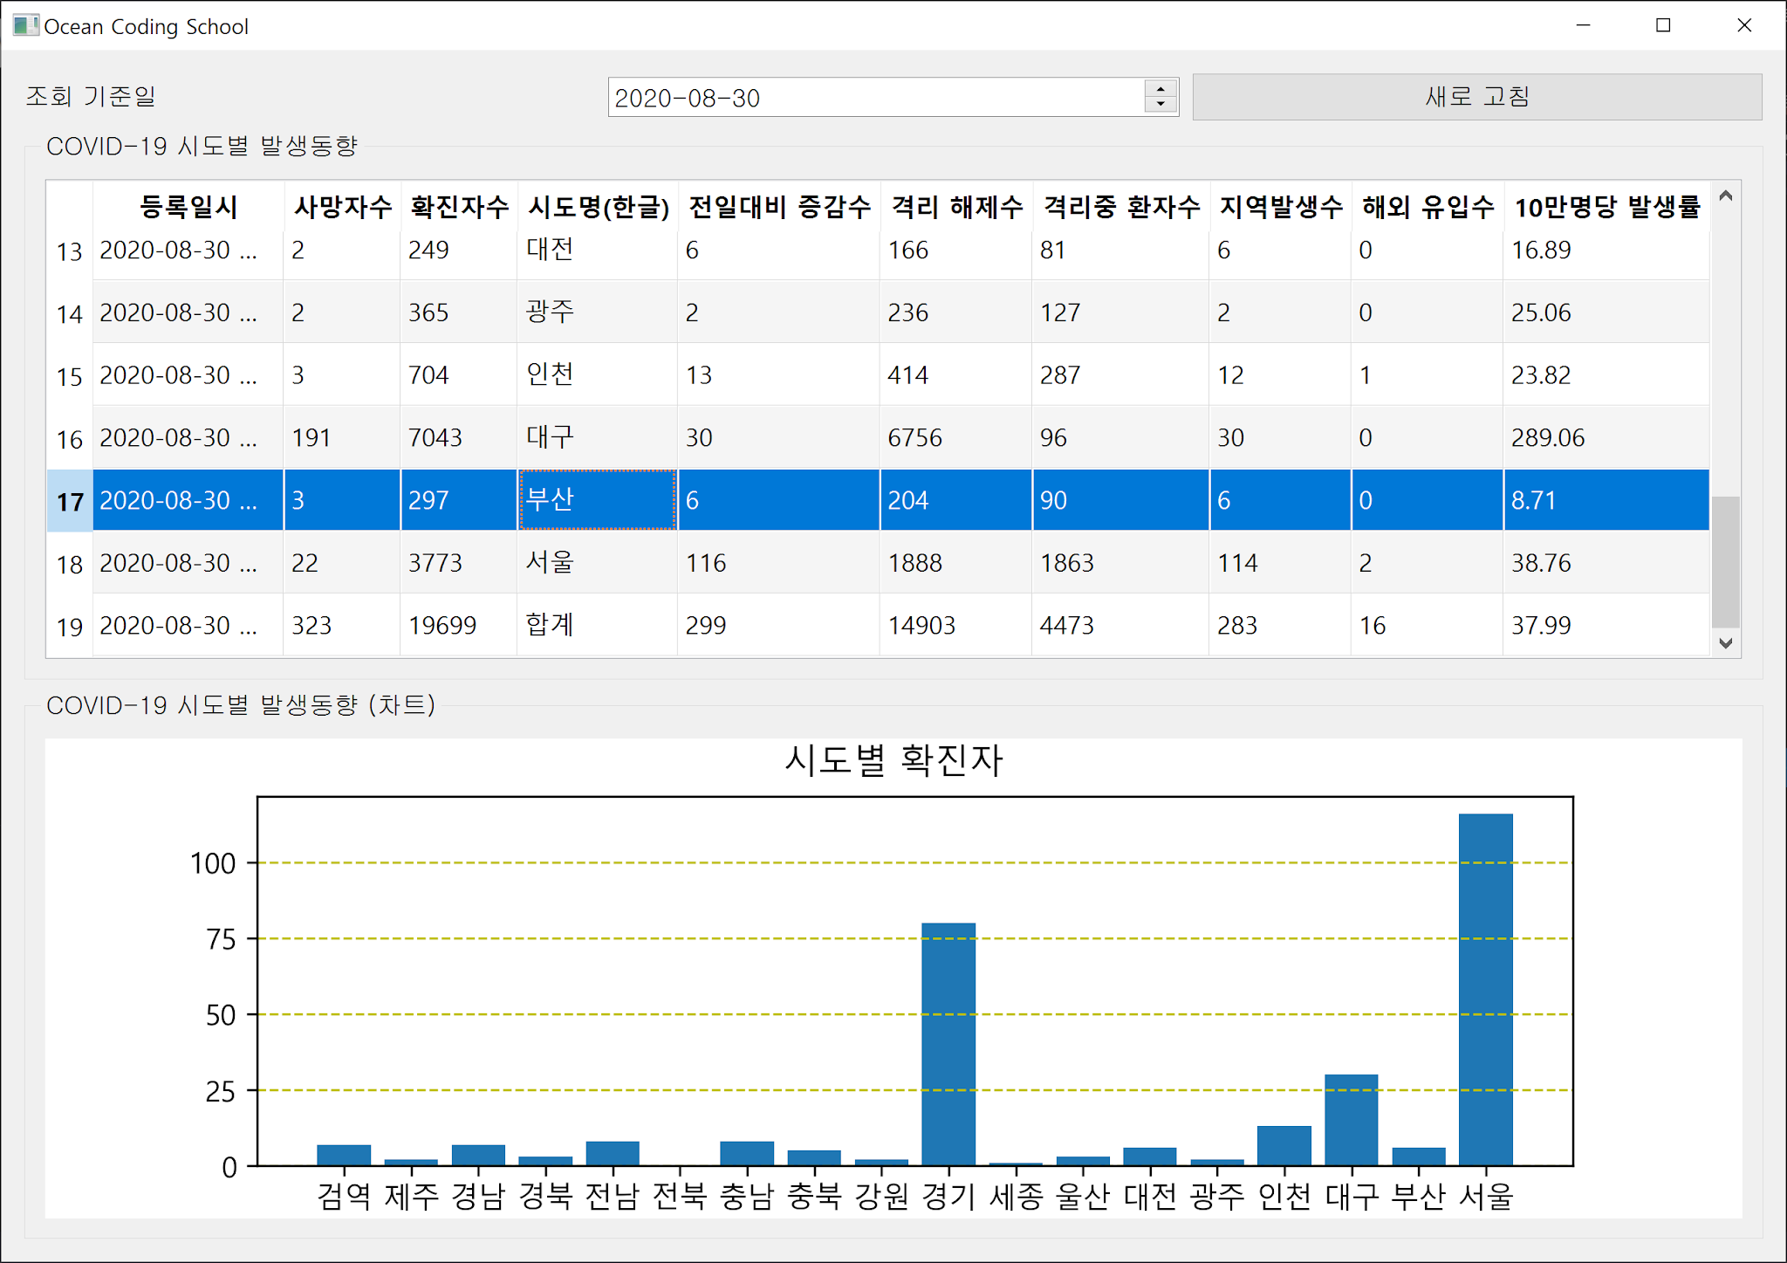Click the 289.06 incidence rate cell
1787x1263 pixels.
[x=1606, y=437]
